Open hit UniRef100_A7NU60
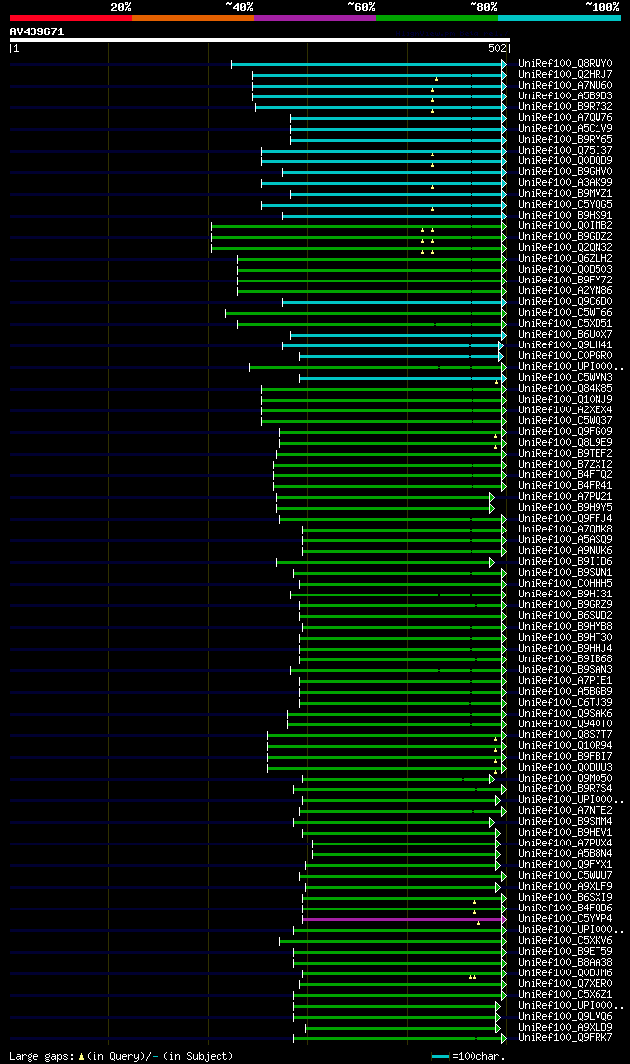The height and width of the screenshot is (1064, 630). tap(565, 86)
